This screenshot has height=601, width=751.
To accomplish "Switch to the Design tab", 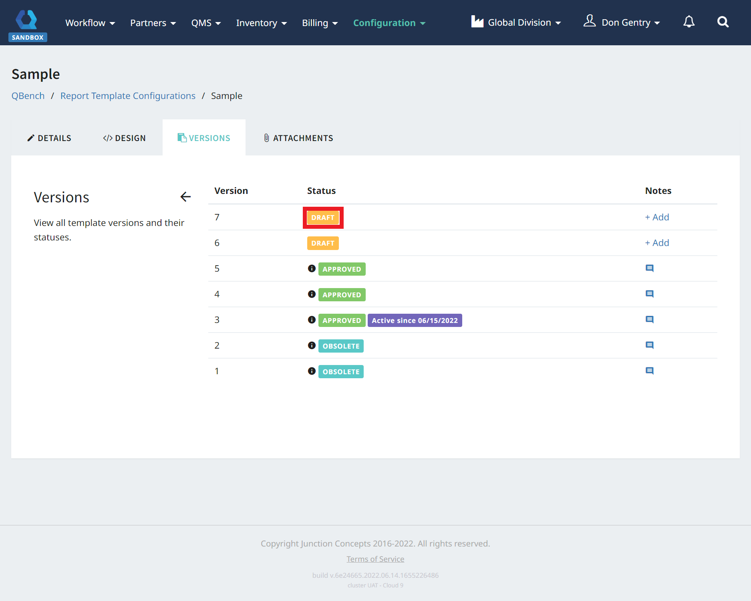I will (125, 138).
